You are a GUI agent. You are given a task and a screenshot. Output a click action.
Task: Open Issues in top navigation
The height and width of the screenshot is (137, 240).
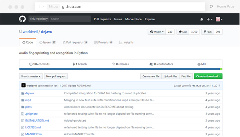click(118, 19)
